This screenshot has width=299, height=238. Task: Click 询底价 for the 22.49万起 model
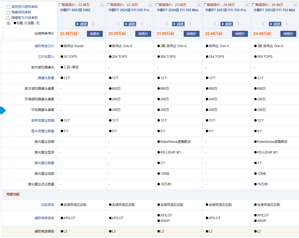pyautogui.click(x=240, y=34)
